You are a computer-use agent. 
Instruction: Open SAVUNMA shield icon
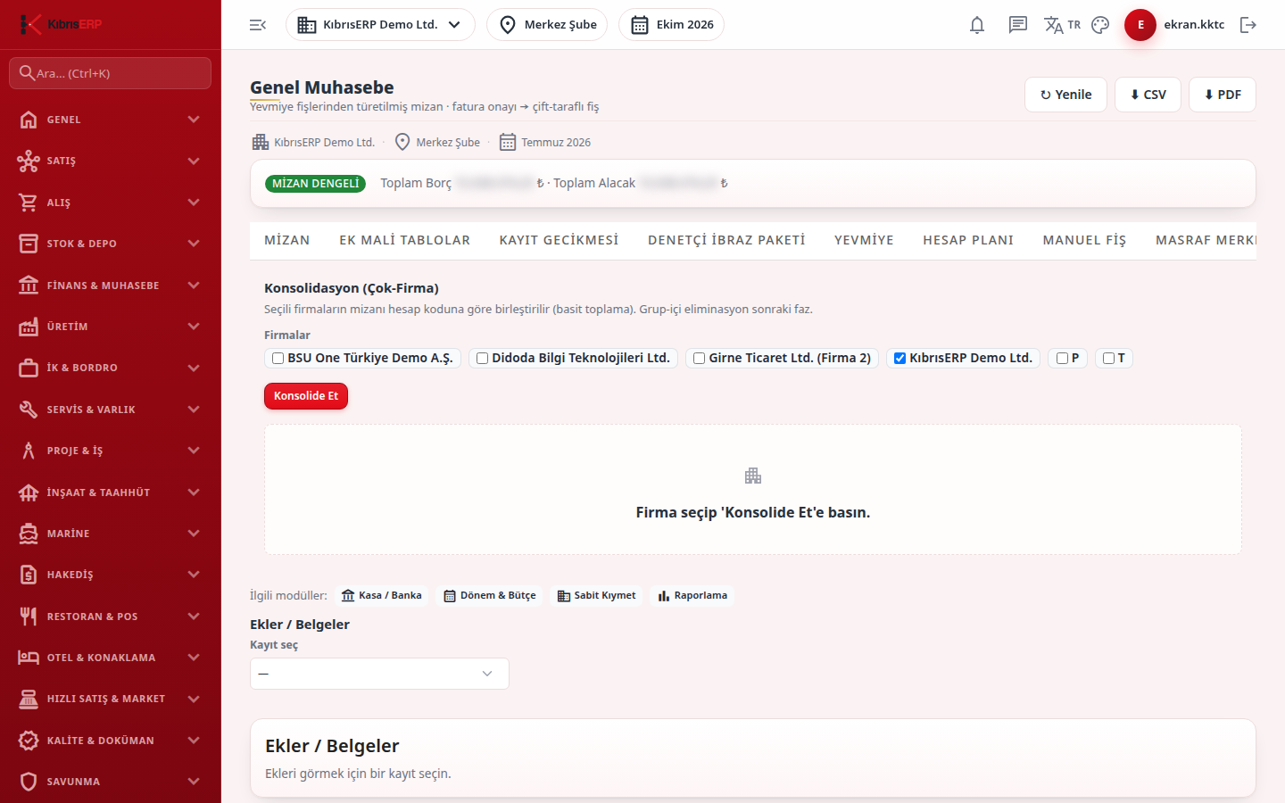point(29,782)
